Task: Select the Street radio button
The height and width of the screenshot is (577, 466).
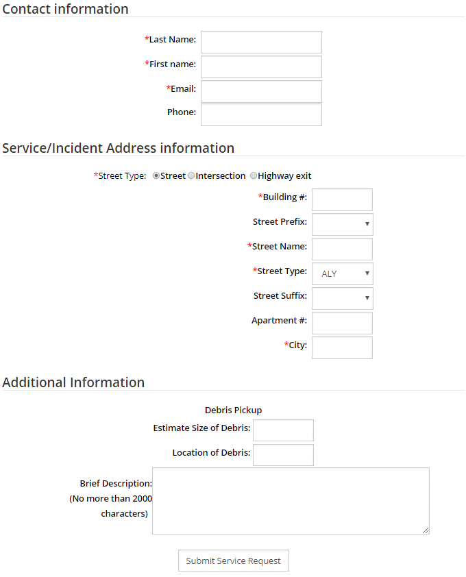Action: click(x=156, y=176)
